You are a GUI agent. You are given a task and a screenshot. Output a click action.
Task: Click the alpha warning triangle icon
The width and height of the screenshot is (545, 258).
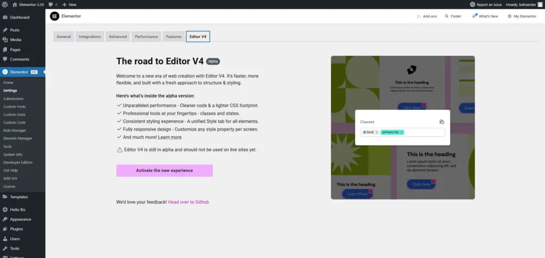click(120, 150)
